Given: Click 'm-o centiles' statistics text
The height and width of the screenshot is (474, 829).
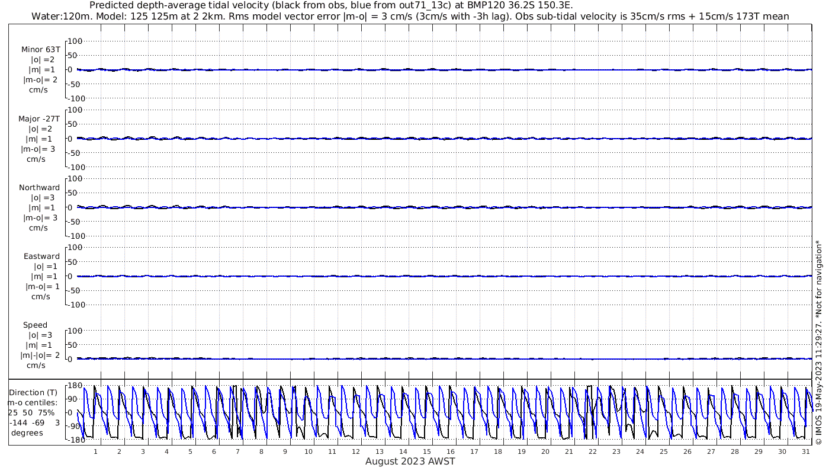Looking at the screenshot, I should click(x=33, y=403).
